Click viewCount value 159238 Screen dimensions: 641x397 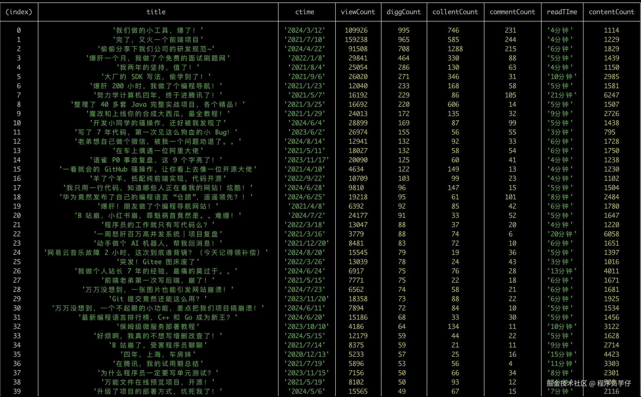click(x=356, y=39)
